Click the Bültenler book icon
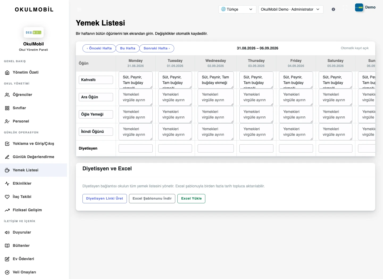The image size is (383, 279). click(x=7, y=246)
